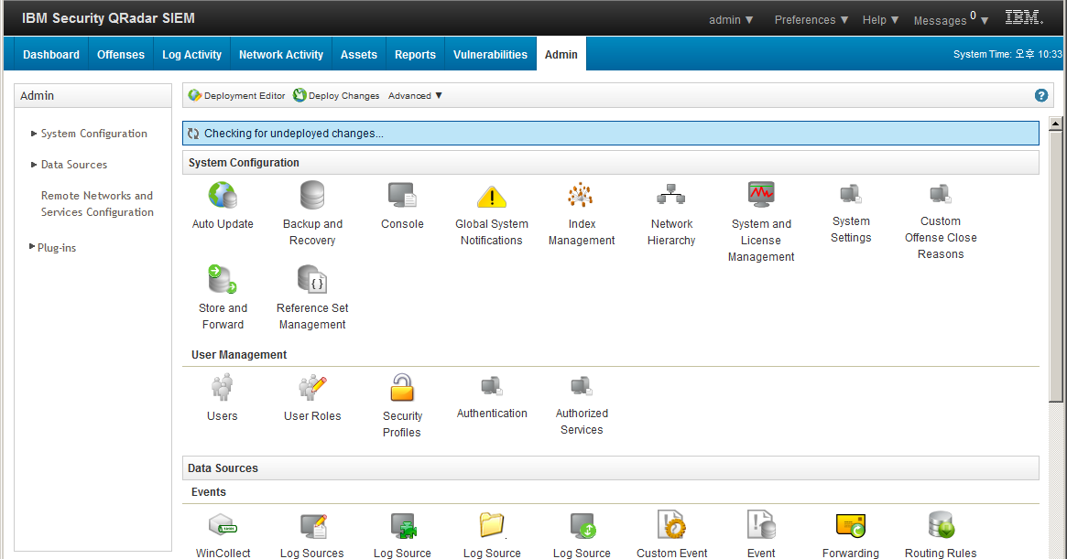Expand Data Sources in the sidebar

pyautogui.click(x=70, y=165)
